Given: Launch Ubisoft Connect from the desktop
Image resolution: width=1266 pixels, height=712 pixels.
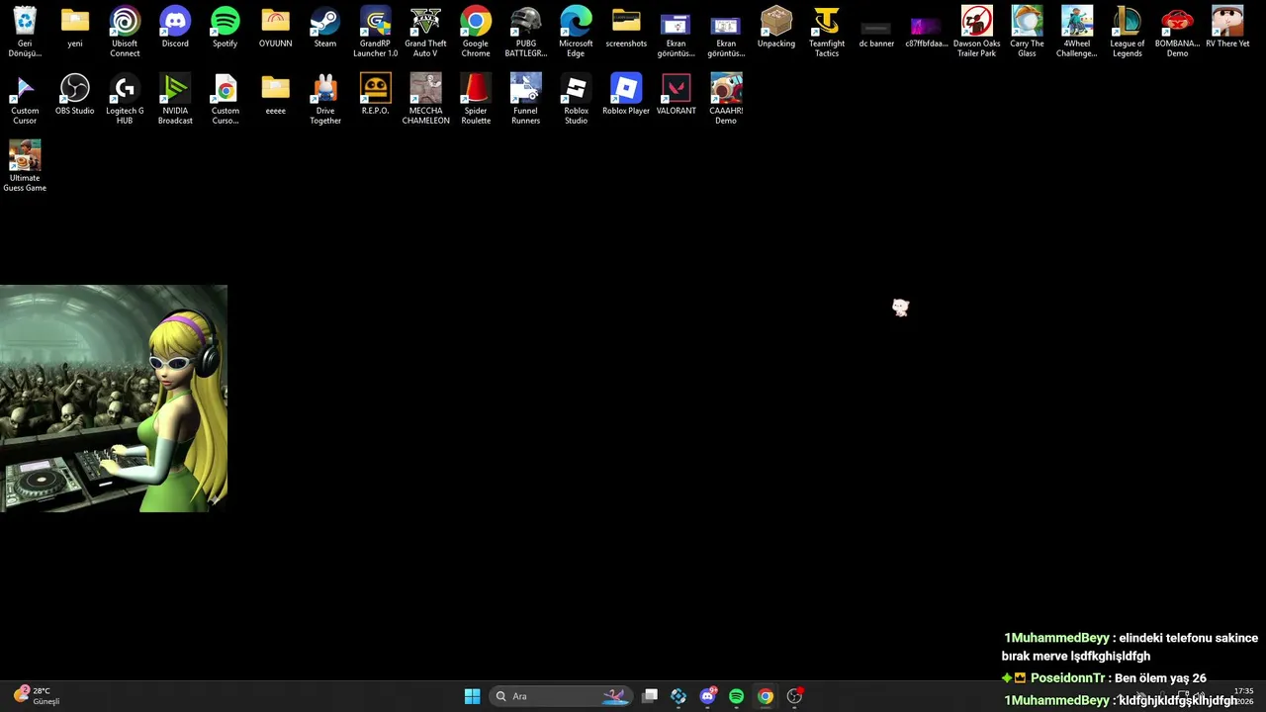Looking at the screenshot, I should (125, 31).
